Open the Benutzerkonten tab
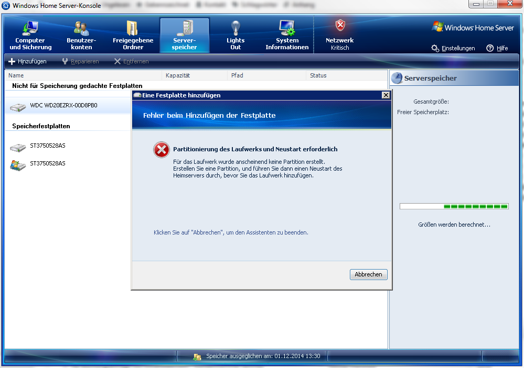This screenshot has width=524, height=368. point(81,36)
